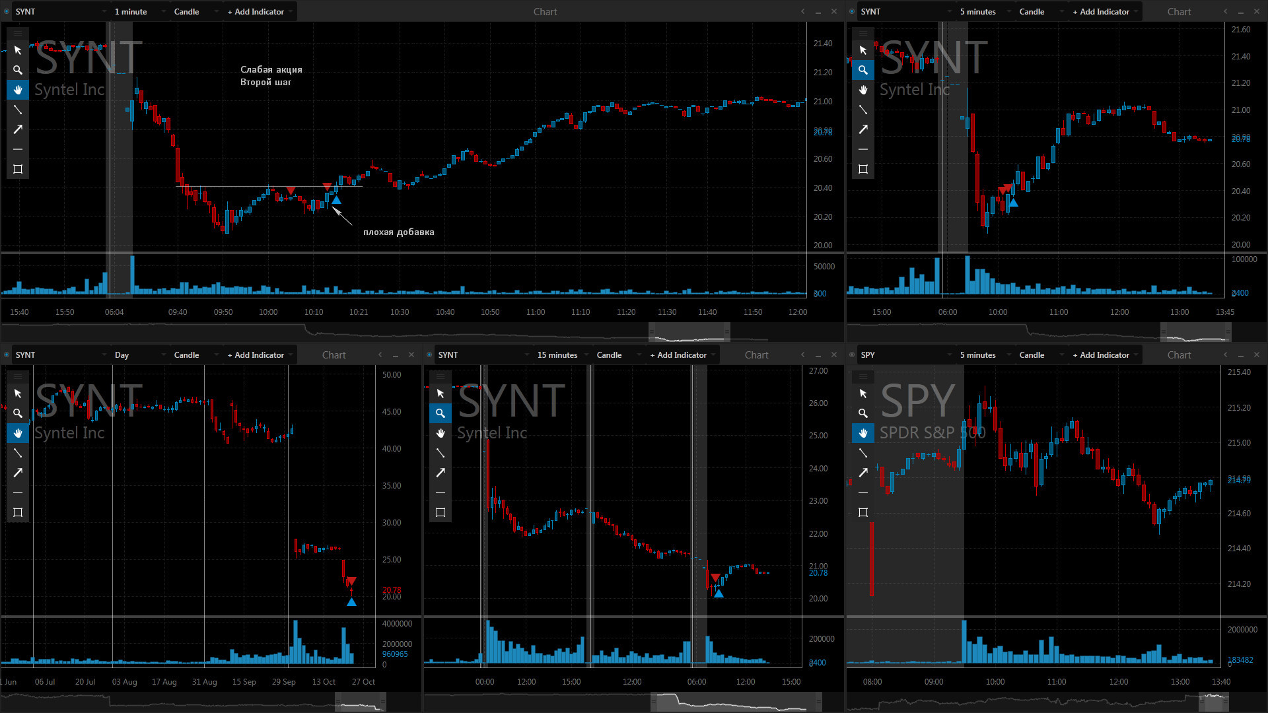Open the 5 minutes timeframe dropdown of SPY chart
The width and height of the screenshot is (1268, 713).
click(985, 355)
